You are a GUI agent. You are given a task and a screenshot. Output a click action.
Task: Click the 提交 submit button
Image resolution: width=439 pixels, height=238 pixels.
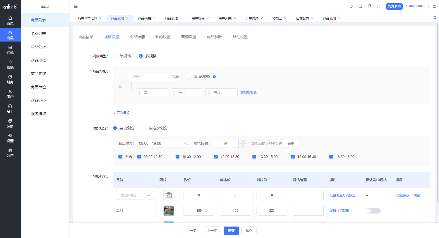pyautogui.click(x=231, y=231)
